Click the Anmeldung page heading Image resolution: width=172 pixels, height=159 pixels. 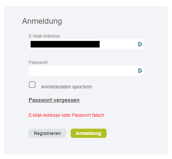(x=42, y=21)
